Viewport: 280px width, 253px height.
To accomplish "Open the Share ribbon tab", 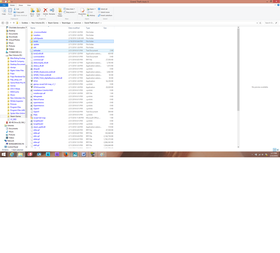I will point(21,5).
